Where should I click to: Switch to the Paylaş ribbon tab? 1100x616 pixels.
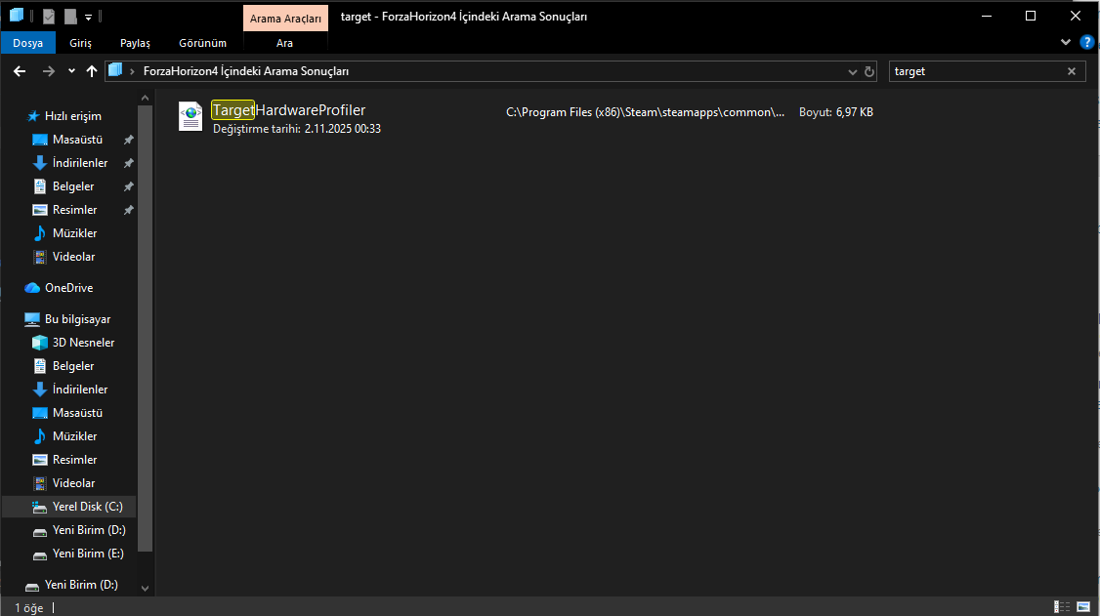click(135, 43)
